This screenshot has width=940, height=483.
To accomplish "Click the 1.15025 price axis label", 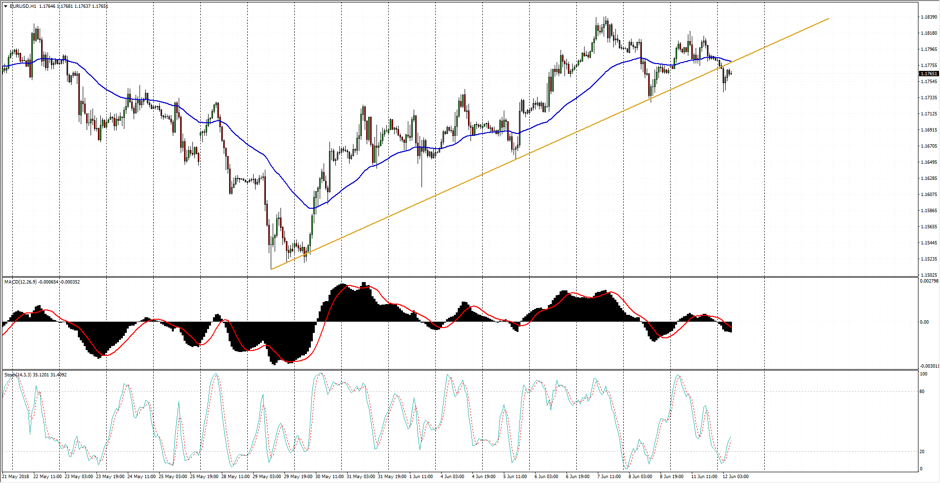I will point(929,275).
